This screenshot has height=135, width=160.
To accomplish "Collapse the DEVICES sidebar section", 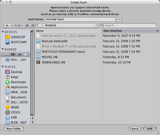I will [3, 32].
